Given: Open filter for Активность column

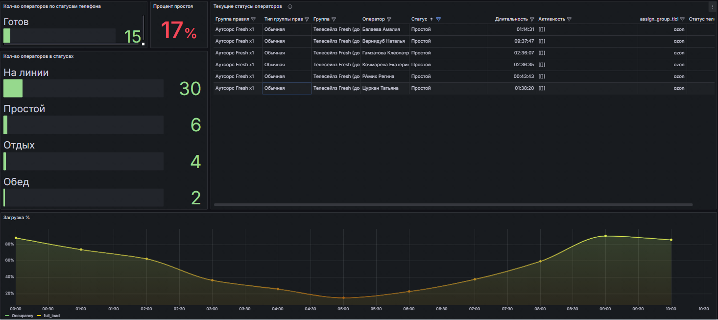Looking at the screenshot, I should [x=569, y=19].
